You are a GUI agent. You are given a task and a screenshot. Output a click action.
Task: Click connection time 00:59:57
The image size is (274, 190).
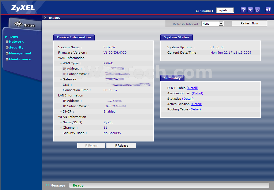click(110, 90)
